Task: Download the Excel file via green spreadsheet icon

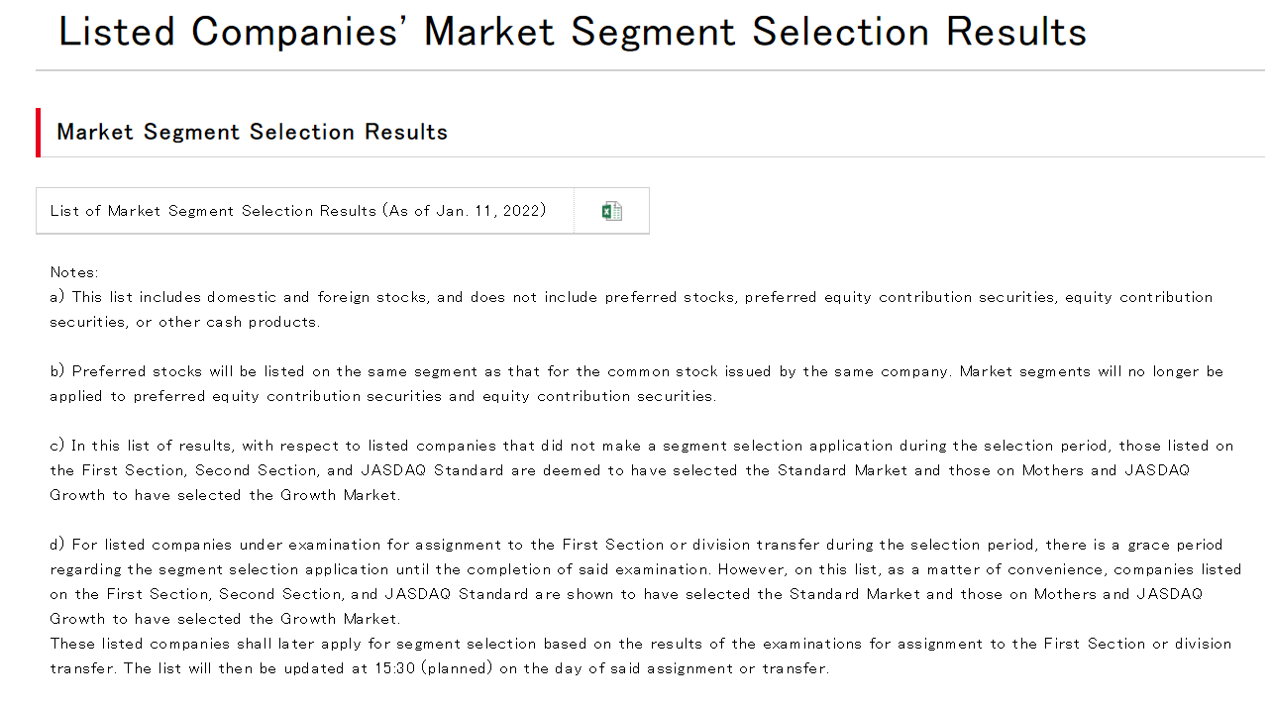Action: [612, 211]
